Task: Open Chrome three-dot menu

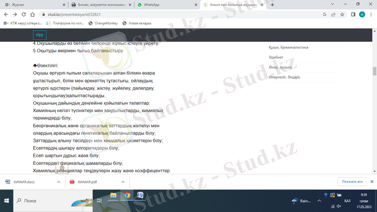Action: pos(371,15)
